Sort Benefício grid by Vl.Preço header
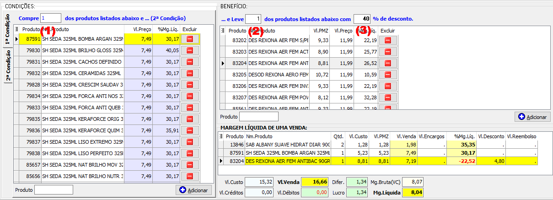The width and height of the screenshot is (553, 200). (x=343, y=31)
